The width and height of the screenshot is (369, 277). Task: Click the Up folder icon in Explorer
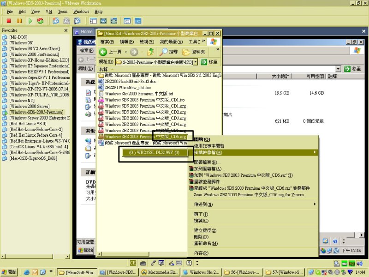151,52
